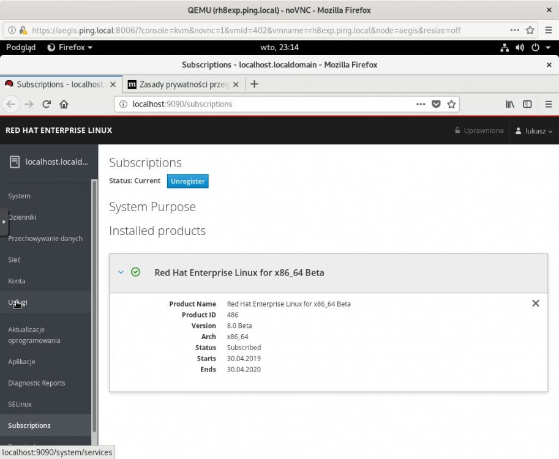Open page actions dots in localhost address bar

(421, 104)
